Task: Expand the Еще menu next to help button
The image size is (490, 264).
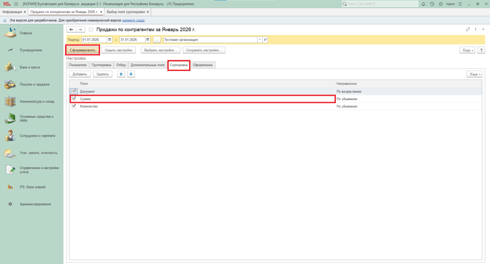Action: pyautogui.click(x=467, y=50)
